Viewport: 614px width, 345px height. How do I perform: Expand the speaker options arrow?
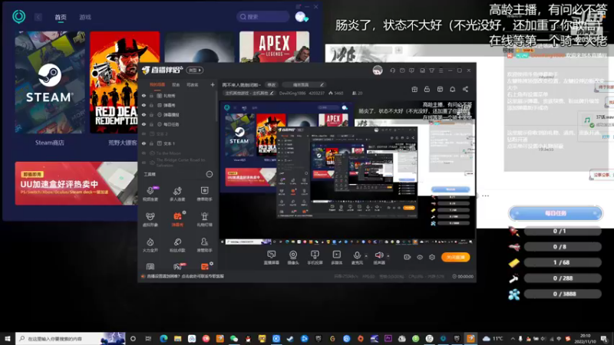tap(388, 256)
